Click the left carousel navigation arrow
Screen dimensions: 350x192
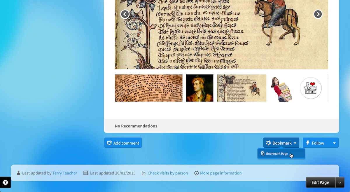click(x=125, y=14)
